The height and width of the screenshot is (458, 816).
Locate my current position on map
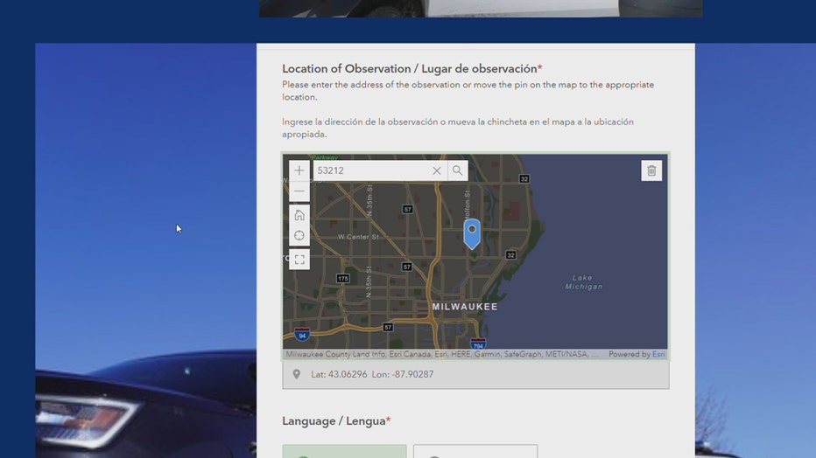coord(299,235)
